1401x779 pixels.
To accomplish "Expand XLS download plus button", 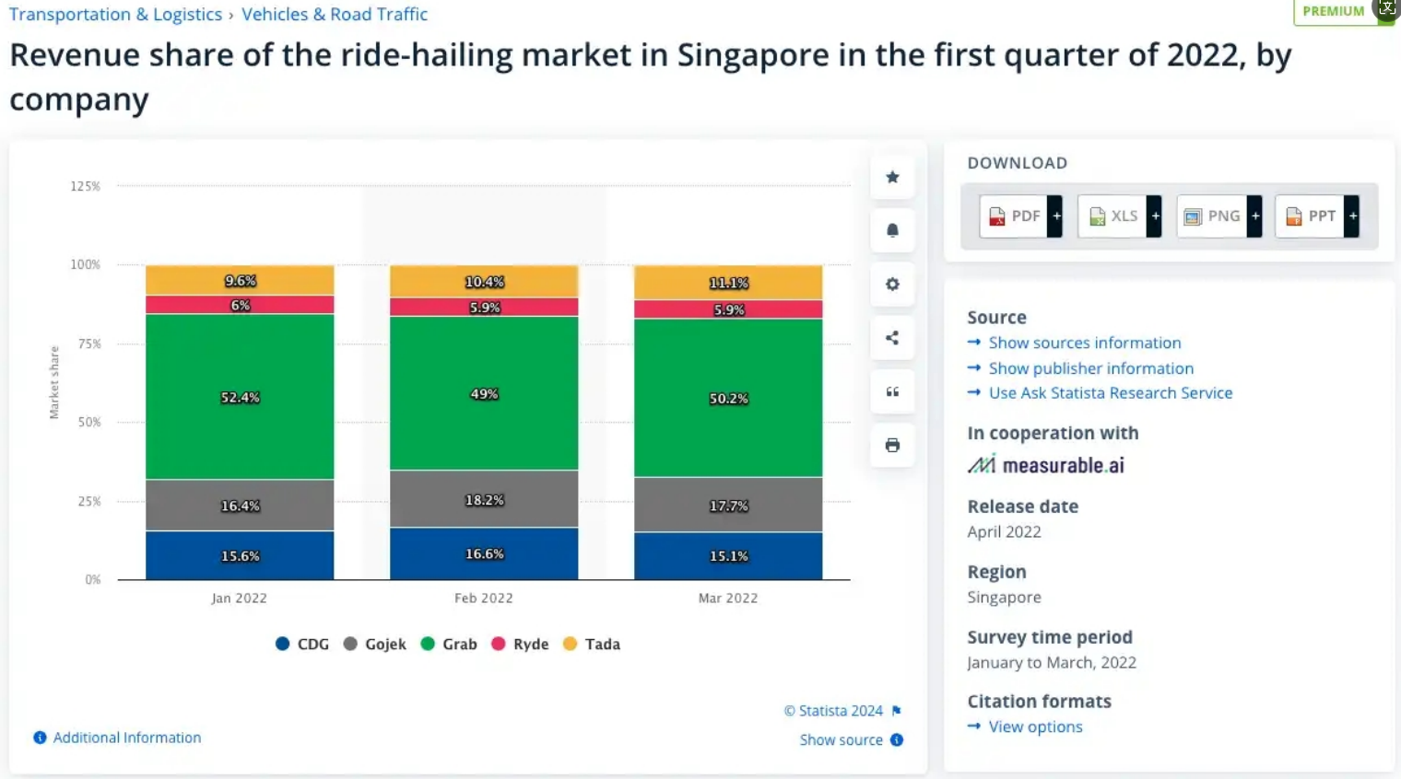I will pos(1155,216).
